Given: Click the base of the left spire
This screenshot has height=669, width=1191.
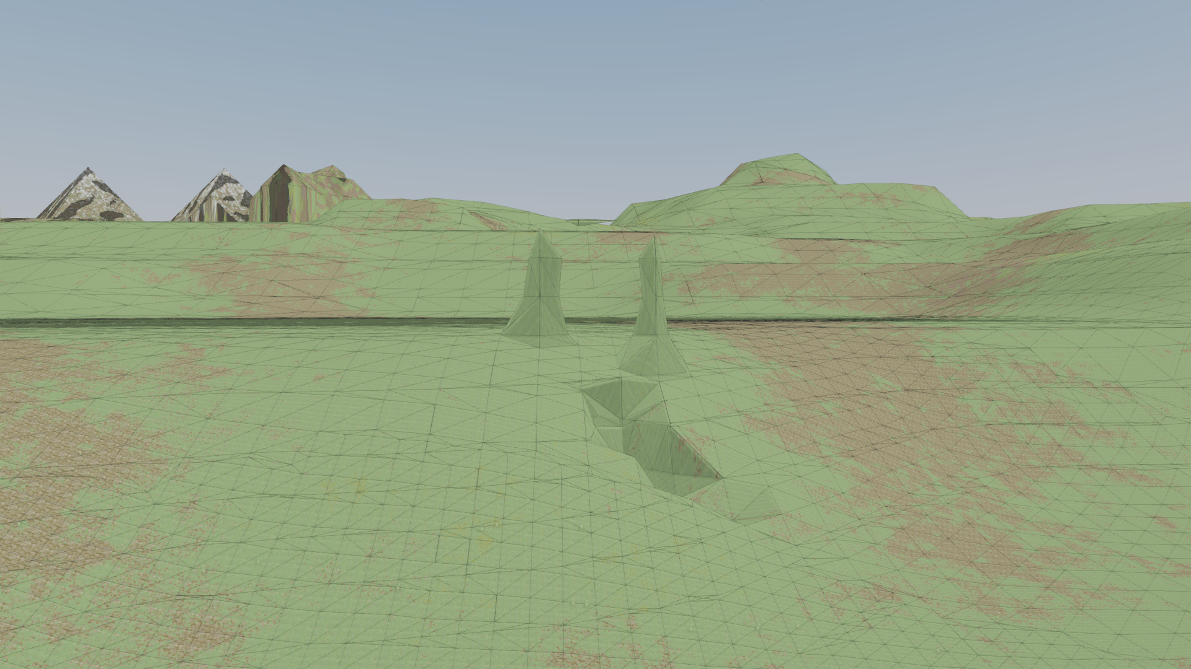Looking at the screenshot, I should point(538,331).
